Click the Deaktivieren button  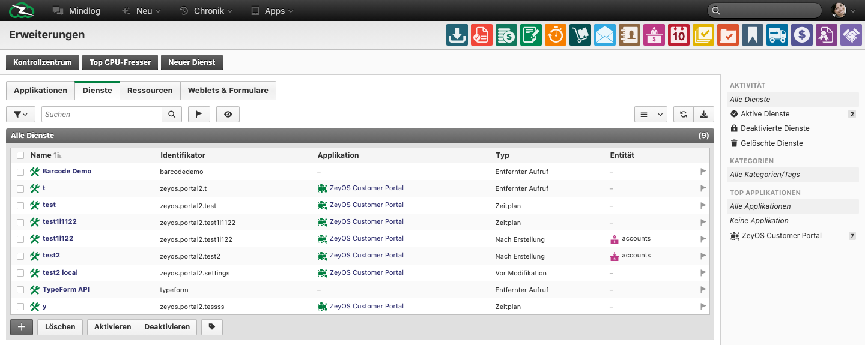pos(167,327)
